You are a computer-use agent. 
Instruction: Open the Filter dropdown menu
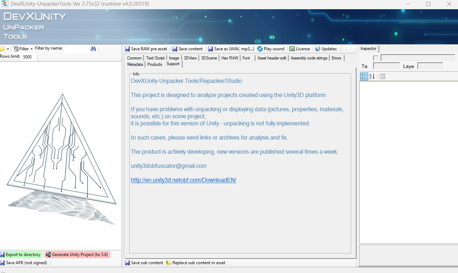(x=23, y=49)
